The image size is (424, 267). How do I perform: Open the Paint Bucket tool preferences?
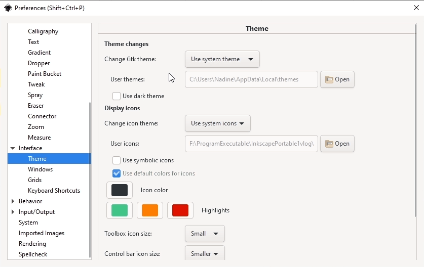[x=45, y=74]
